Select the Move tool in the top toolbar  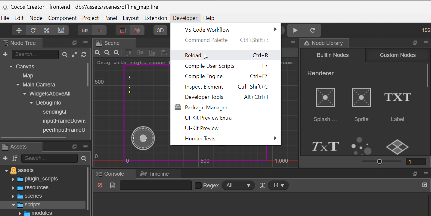pyautogui.click(x=19, y=30)
